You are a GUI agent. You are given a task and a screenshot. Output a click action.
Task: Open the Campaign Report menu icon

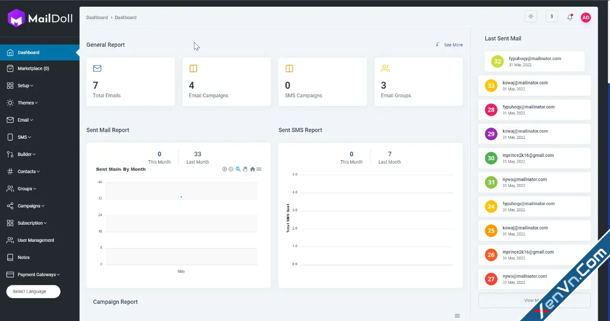(457, 316)
